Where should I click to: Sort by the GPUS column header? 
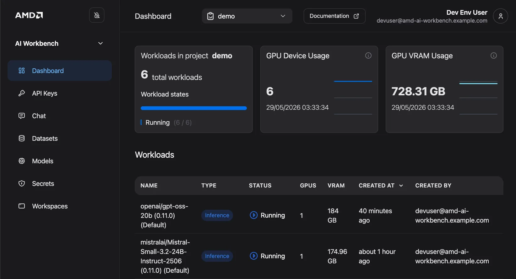point(308,186)
